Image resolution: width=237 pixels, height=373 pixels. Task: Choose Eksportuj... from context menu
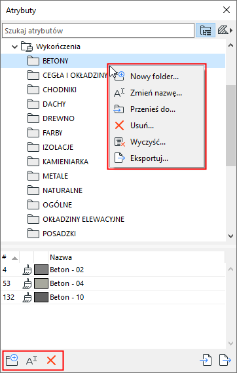(156, 158)
